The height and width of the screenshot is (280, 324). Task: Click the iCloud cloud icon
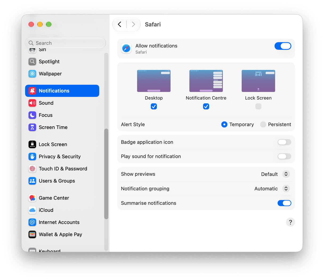pyautogui.click(x=32, y=210)
